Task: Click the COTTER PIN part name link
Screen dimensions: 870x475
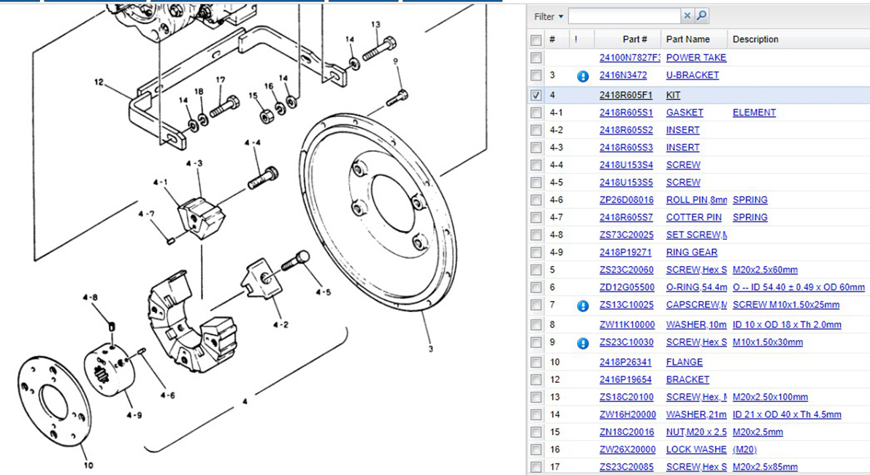Action: [x=693, y=218]
